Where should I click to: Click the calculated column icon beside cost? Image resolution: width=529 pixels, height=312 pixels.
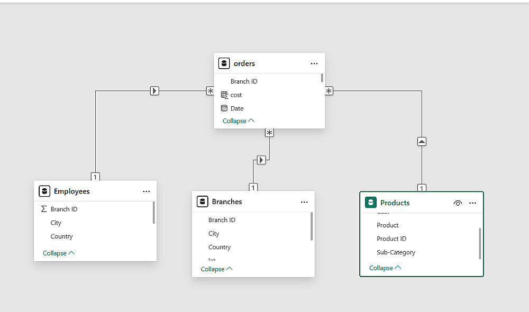pos(224,95)
